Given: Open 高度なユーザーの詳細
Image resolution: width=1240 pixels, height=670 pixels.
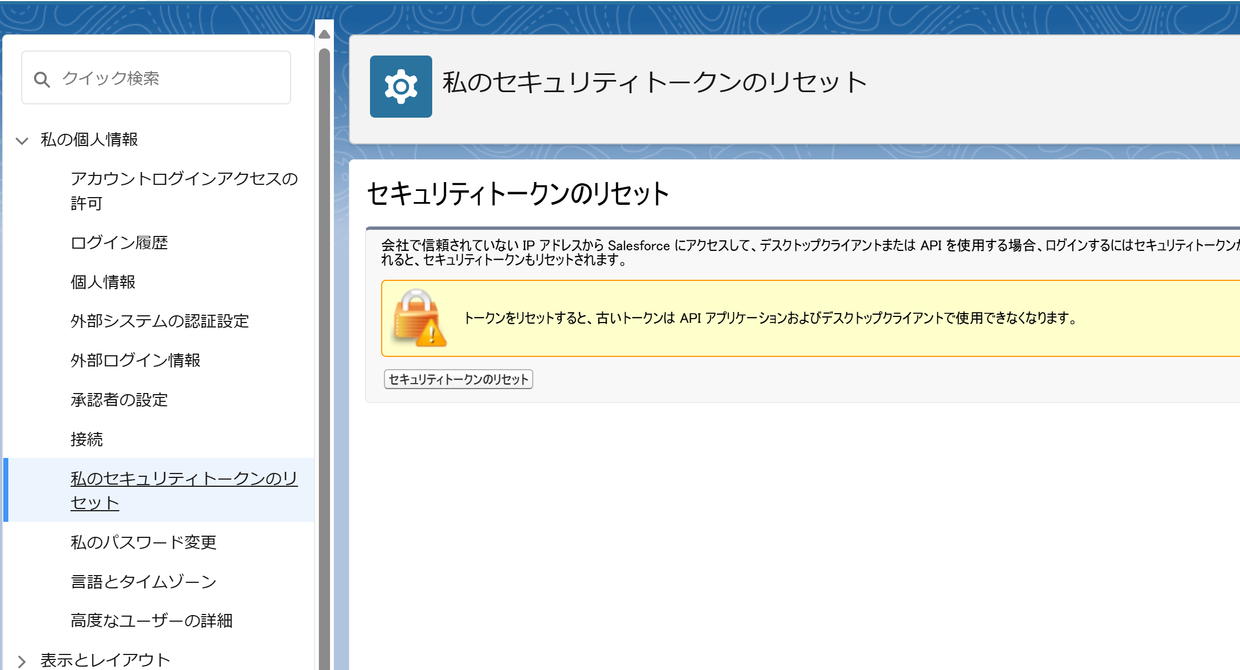Looking at the screenshot, I should 151,620.
